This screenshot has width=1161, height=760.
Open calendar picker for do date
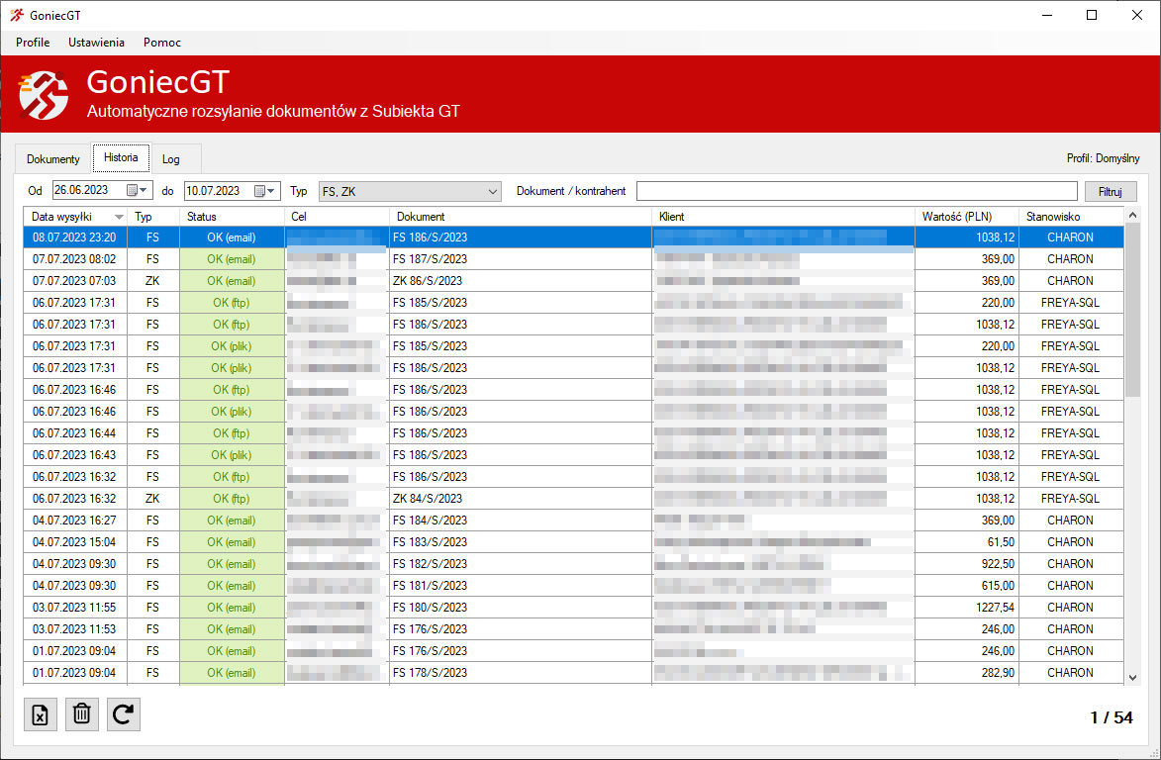click(x=265, y=191)
